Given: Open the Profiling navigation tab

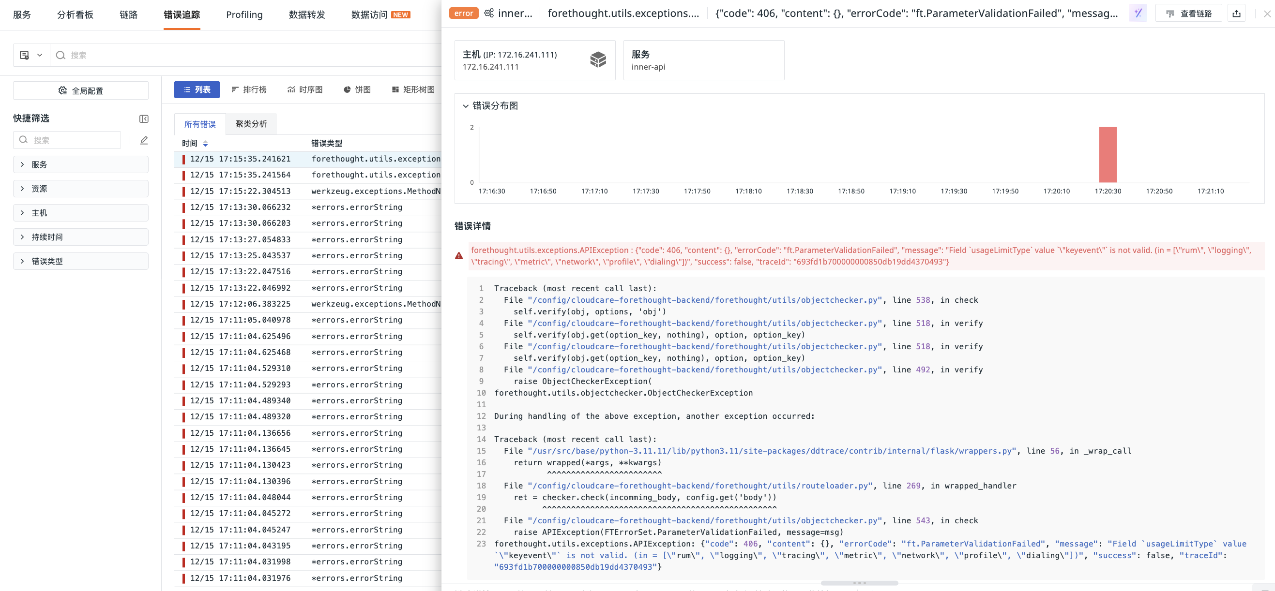Looking at the screenshot, I should 244,15.
